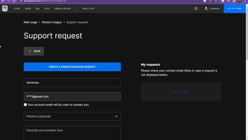Reload the page with the refresh icon
This screenshot has height=140, width=248.
click(14, 1)
